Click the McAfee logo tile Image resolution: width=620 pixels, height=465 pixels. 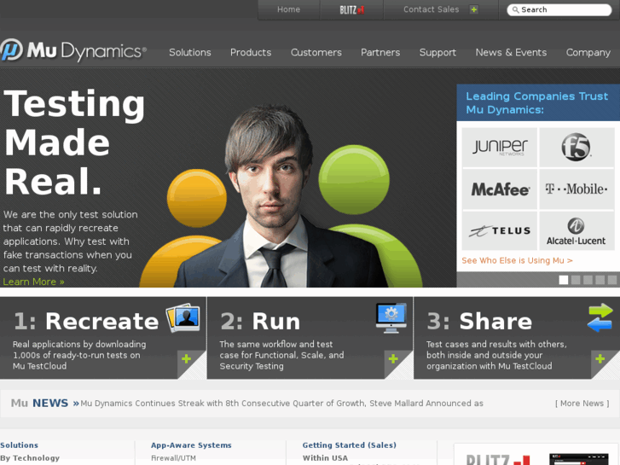500,189
